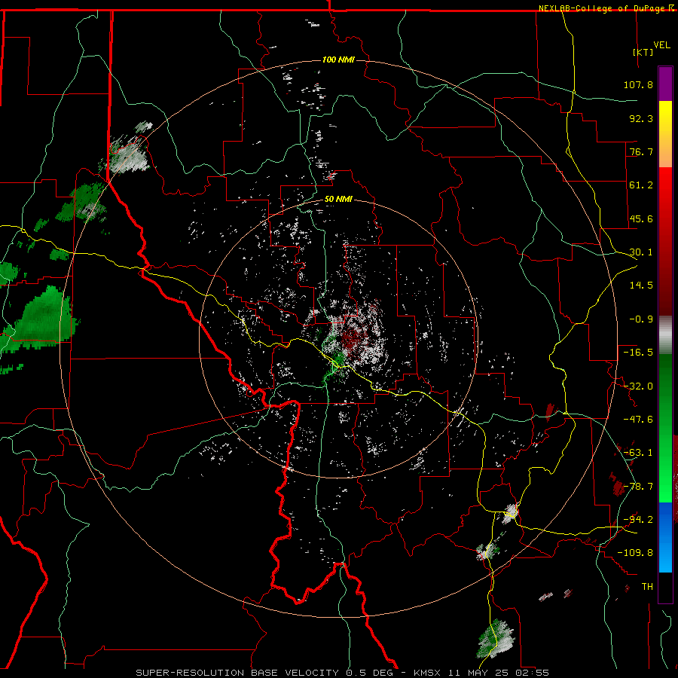Screen dimensions: 678x678
Task: Click the VEL label above color scale
Action: (661, 45)
